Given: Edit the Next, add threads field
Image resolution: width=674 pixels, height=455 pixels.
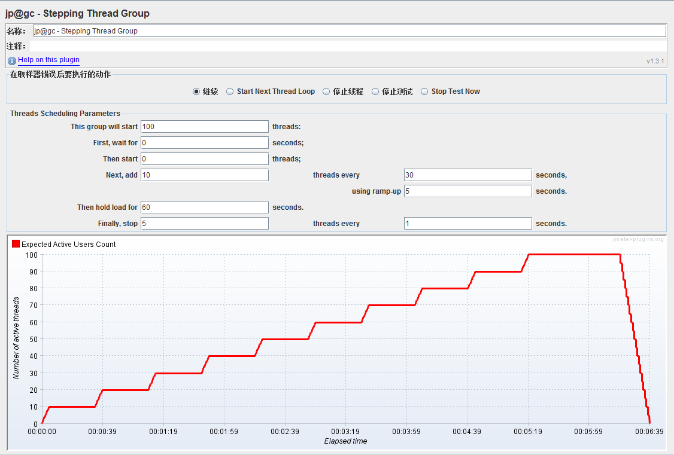Looking at the screenshot, I should point(205,175).
